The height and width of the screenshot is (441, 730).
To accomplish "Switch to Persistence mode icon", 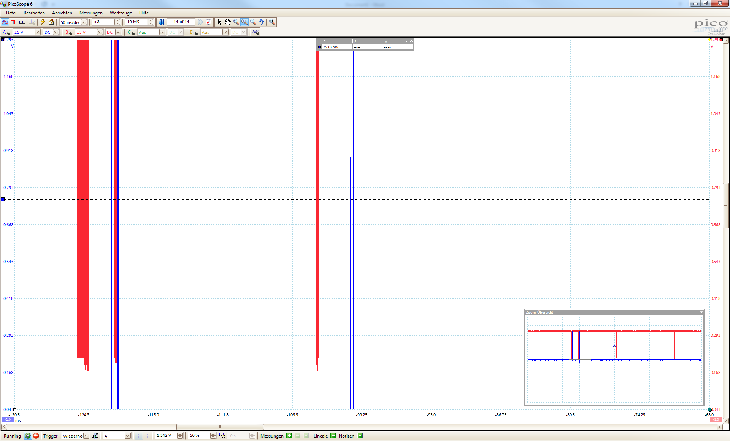I will coord(13,22).
